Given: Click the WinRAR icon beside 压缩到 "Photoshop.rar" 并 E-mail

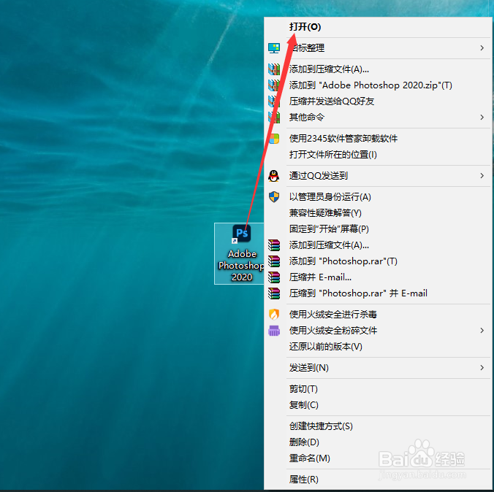Looking at the screenshot, I should click(x=274, y=293).
